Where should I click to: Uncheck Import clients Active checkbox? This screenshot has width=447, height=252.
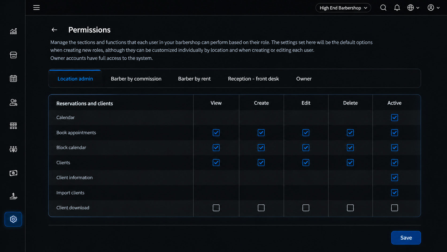(395, 193)
